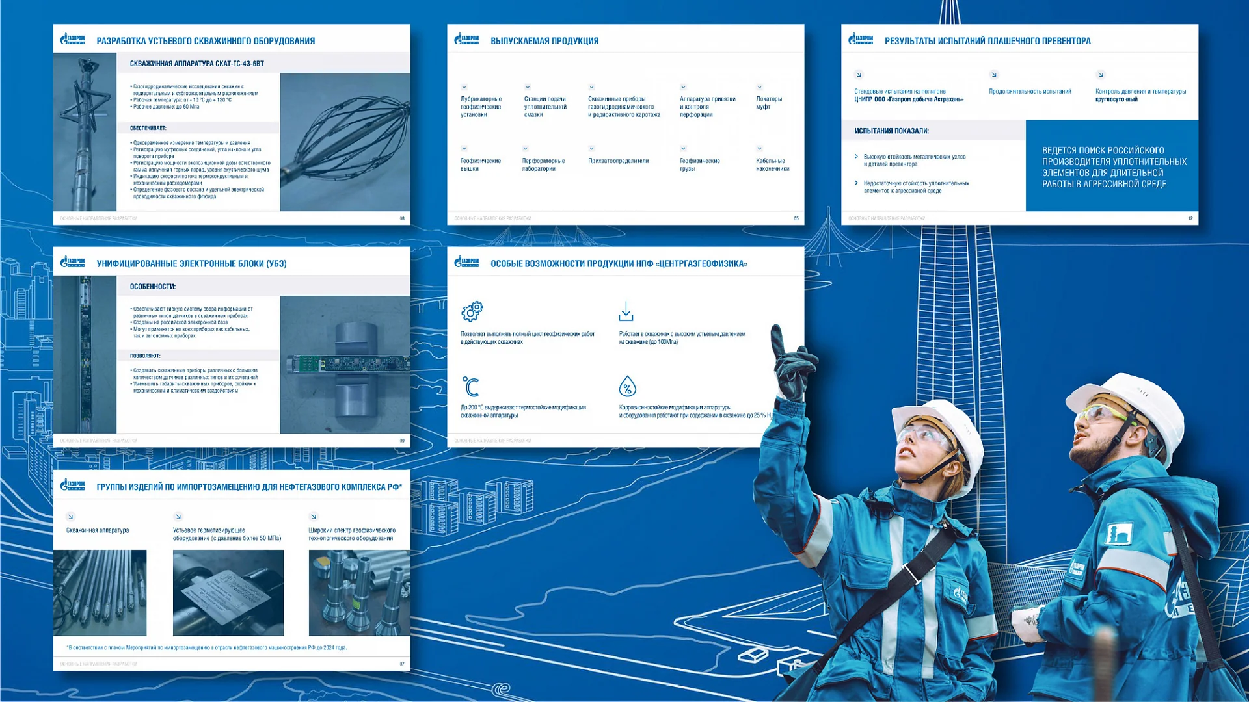1249x702 pixels.
Task: Click the 'Позволяют:' subheading
Action: coord(145,356)
